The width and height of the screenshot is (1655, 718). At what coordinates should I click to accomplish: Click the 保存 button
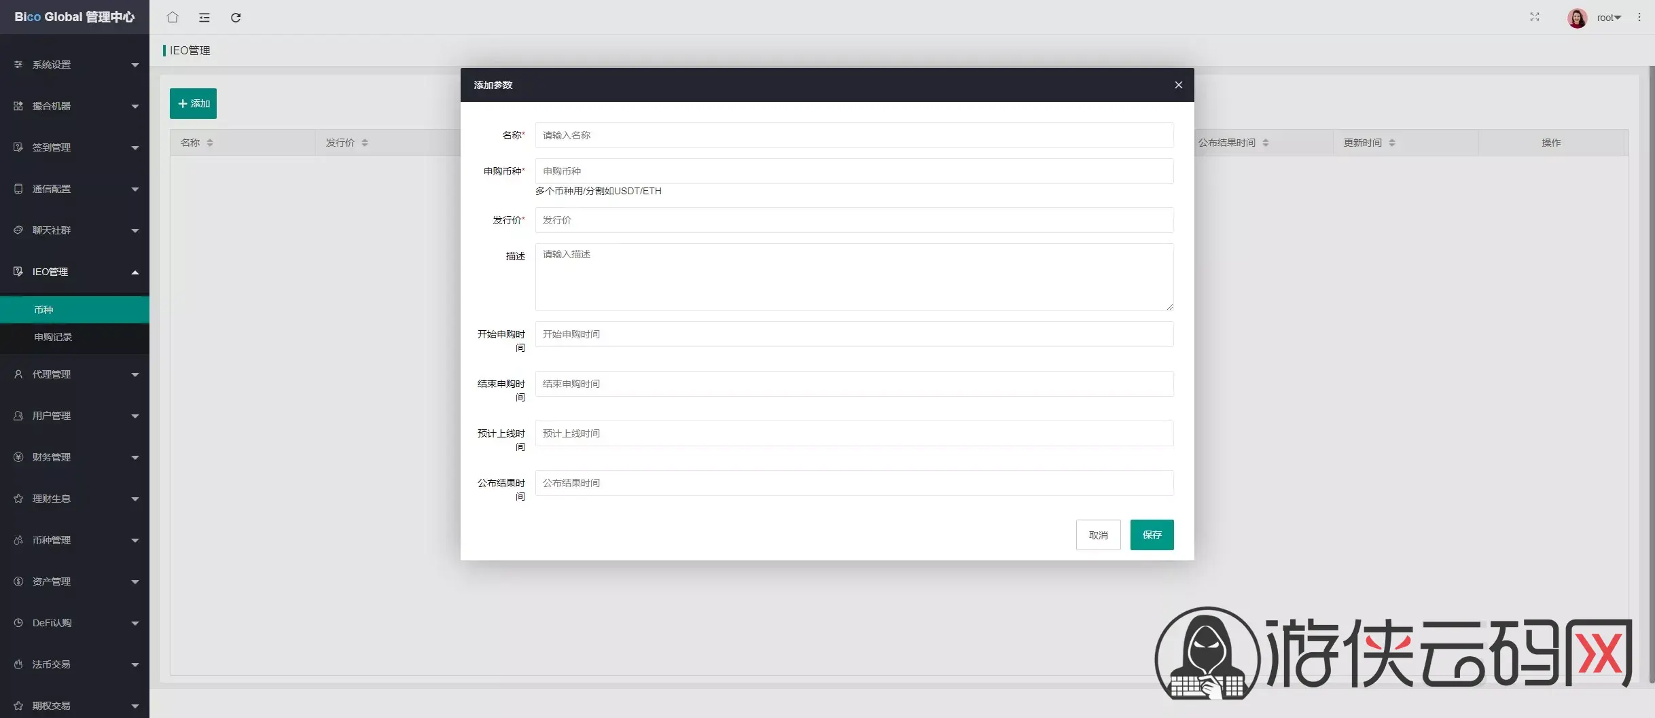pyautogui.click(x=1152, y=535)
